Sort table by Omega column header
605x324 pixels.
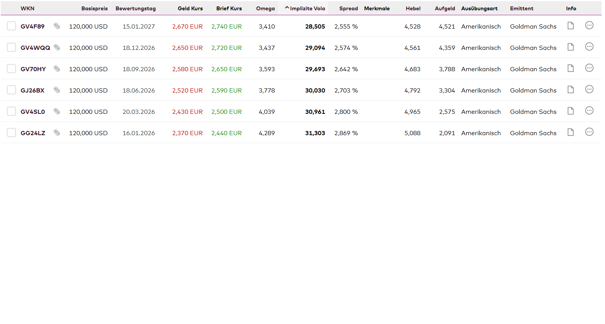tap(265, 8)
